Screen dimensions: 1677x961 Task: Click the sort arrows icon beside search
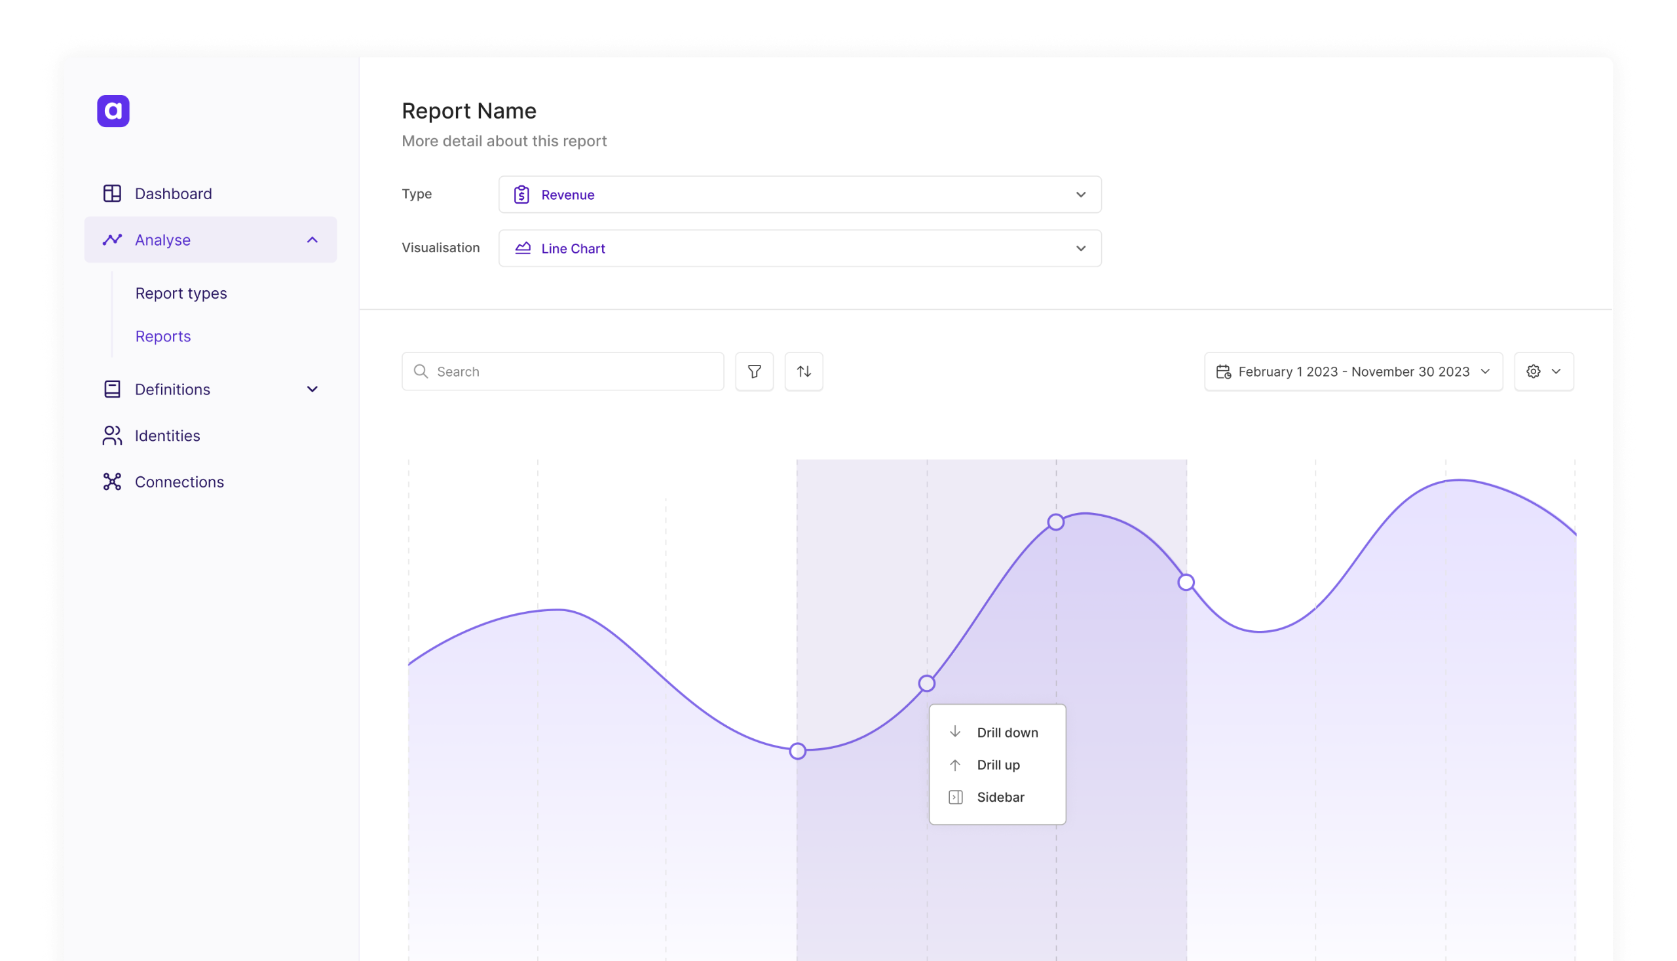(x=803, y=371)
